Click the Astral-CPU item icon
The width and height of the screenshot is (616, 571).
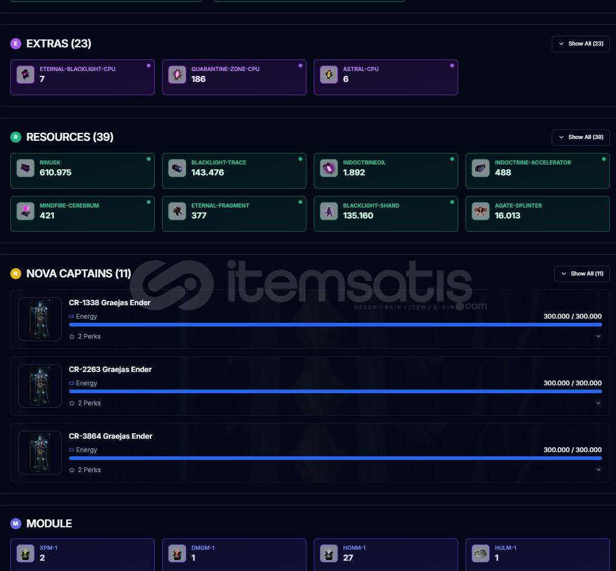pos(329,75)
